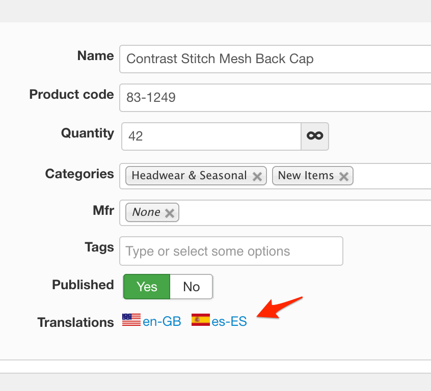Image resolution: width=431 pixels, height=391 pixels.
Task: Select the Headwear & Seasonal tag text
Action: [189, 176]
